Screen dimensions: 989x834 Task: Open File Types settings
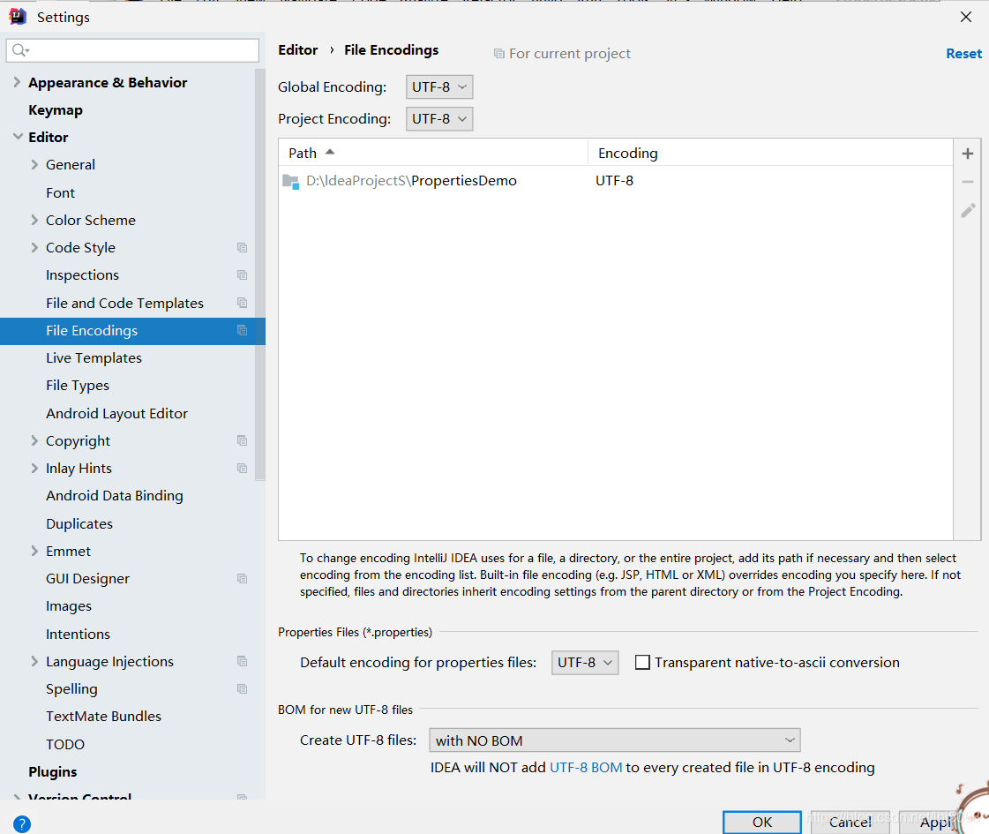(x=78, y=386)
